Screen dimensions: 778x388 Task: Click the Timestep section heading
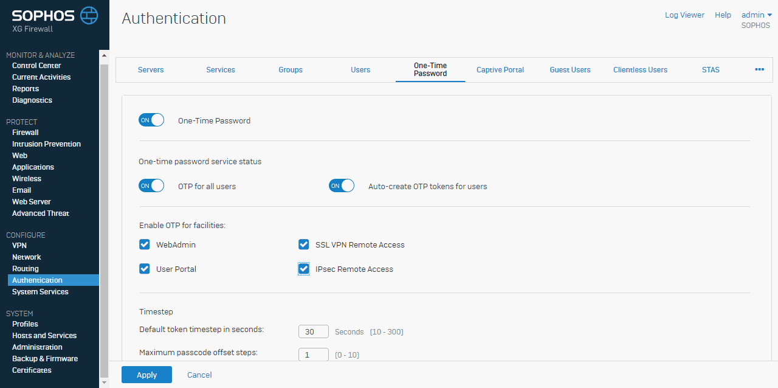point(156,312)
